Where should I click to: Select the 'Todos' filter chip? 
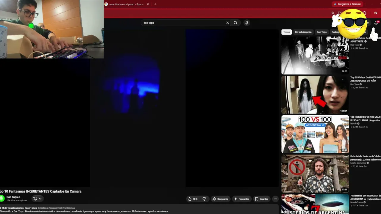click(287, 32)
